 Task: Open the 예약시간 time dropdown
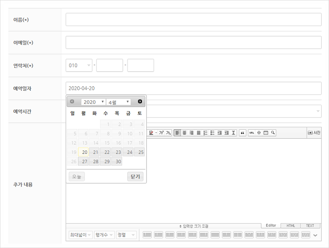point(234,111)
